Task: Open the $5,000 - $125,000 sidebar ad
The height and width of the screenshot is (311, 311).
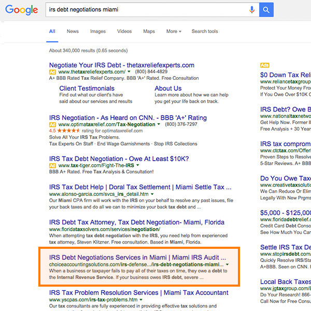Action: (x=286, y=213)
